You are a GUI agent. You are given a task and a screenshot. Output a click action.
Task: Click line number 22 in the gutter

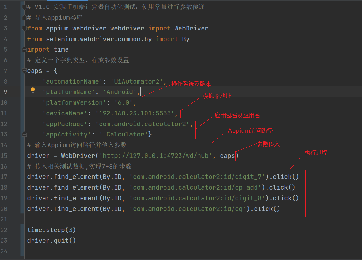4,230
